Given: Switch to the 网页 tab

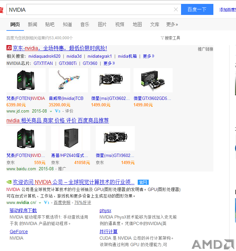Looking at the screenshot, I should 15,24.
